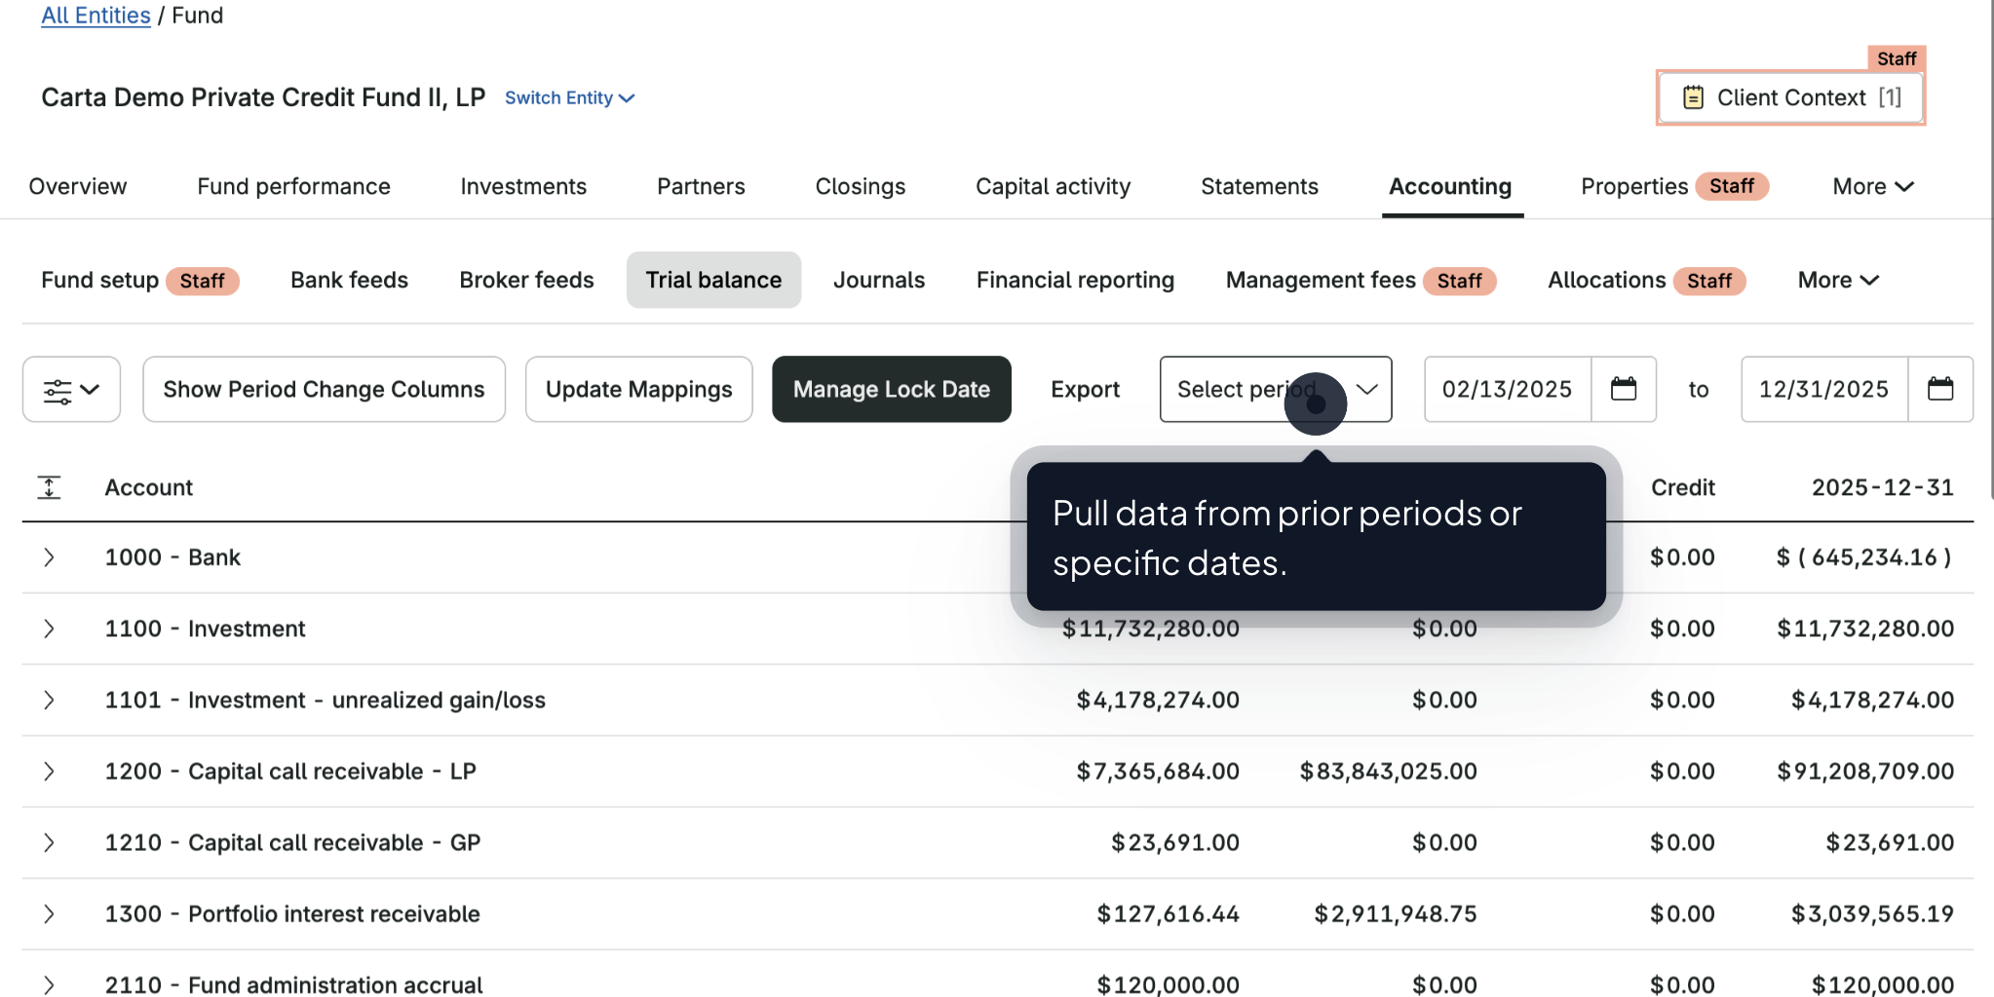This screenshot has height=997, width=1994.
Task: Expand the Switch Entity dropdown
Action: coord(569,97)
